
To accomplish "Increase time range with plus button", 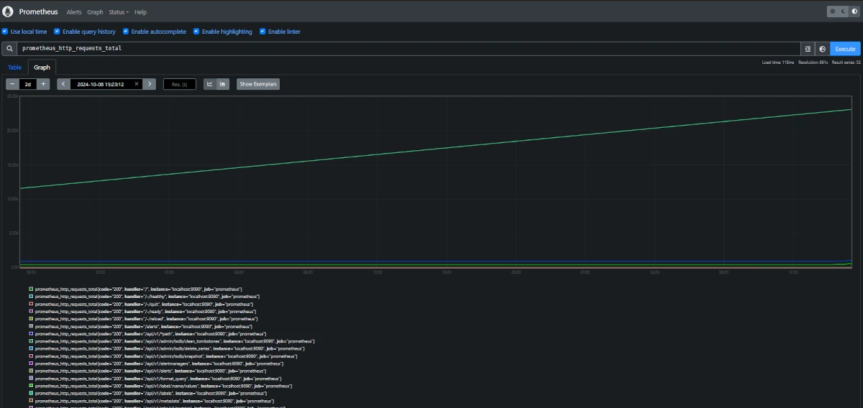I will (x=44, y=84).
